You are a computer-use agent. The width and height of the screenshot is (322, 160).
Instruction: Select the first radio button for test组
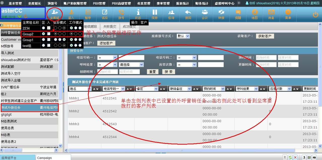(x=44, y=45)
